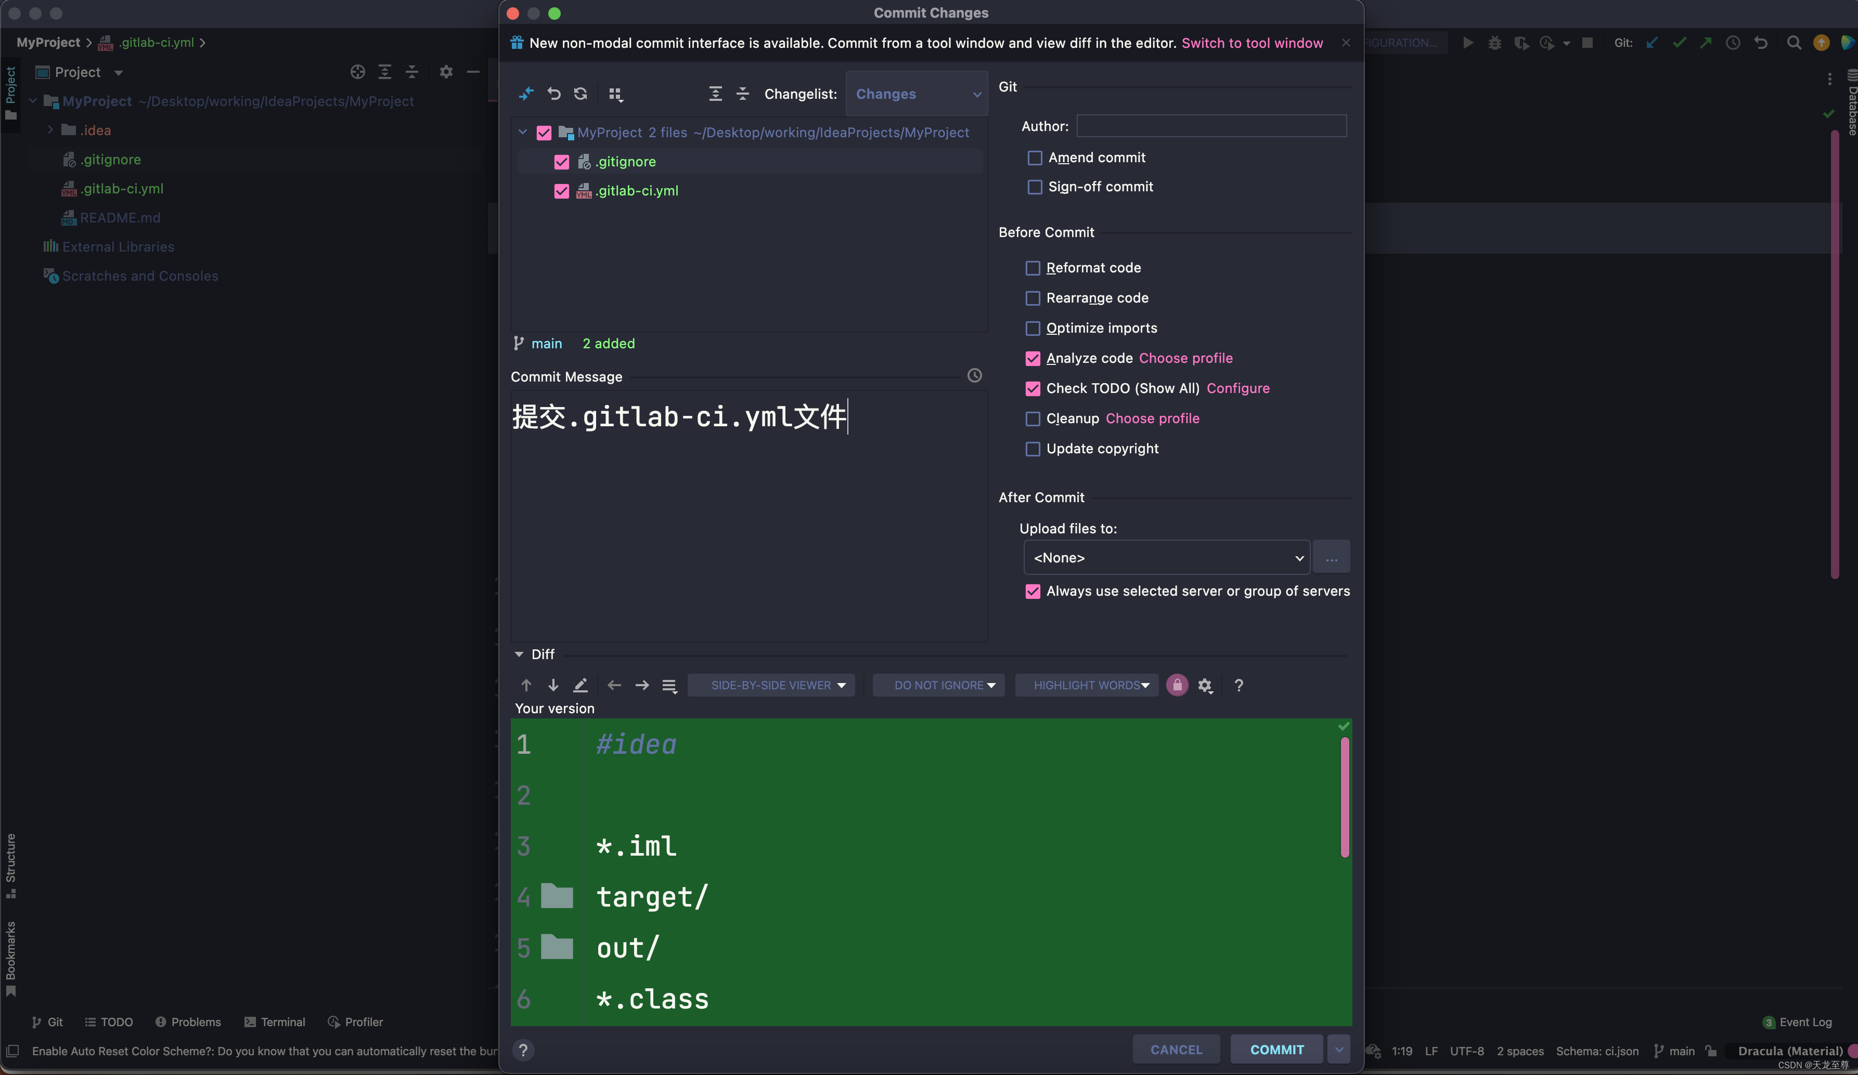Disable Analyze code checkbox

tap(1032, 359)
